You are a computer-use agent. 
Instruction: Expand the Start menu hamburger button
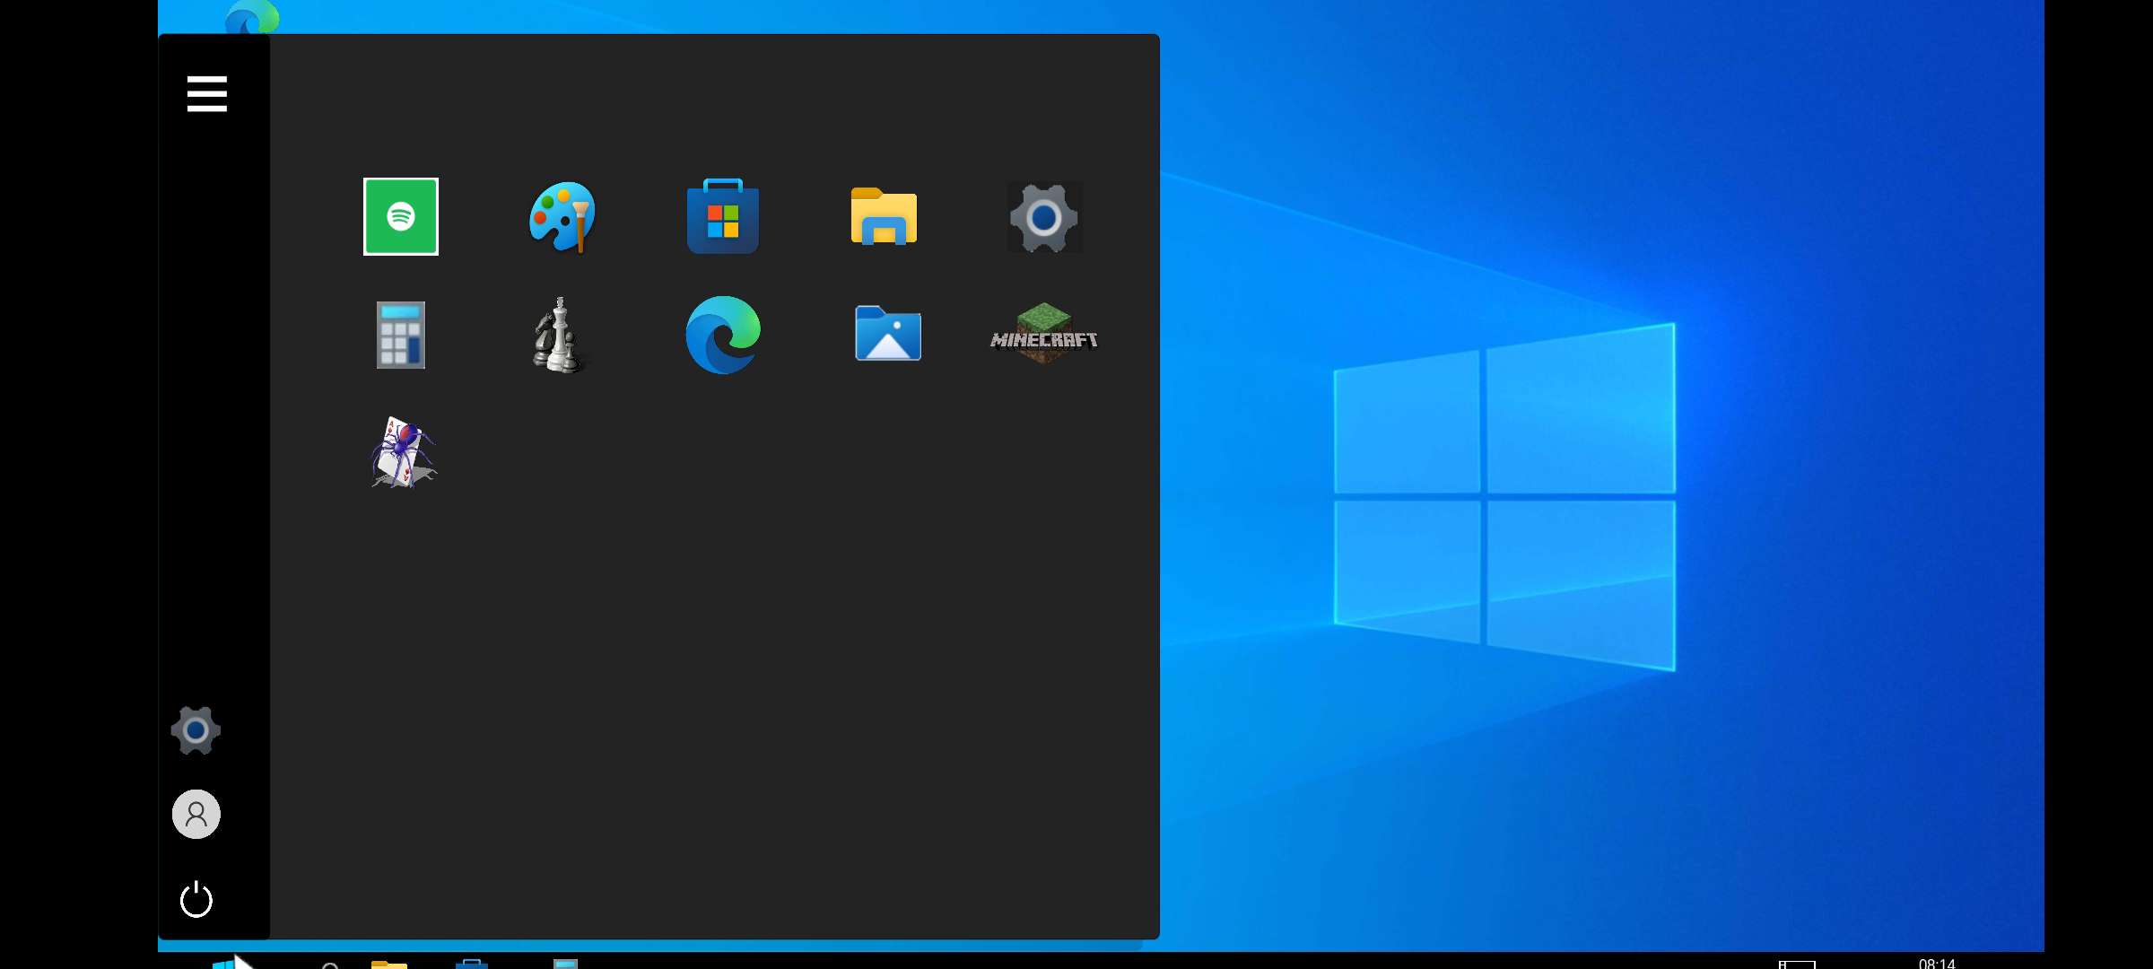click(x=206, y=94)
